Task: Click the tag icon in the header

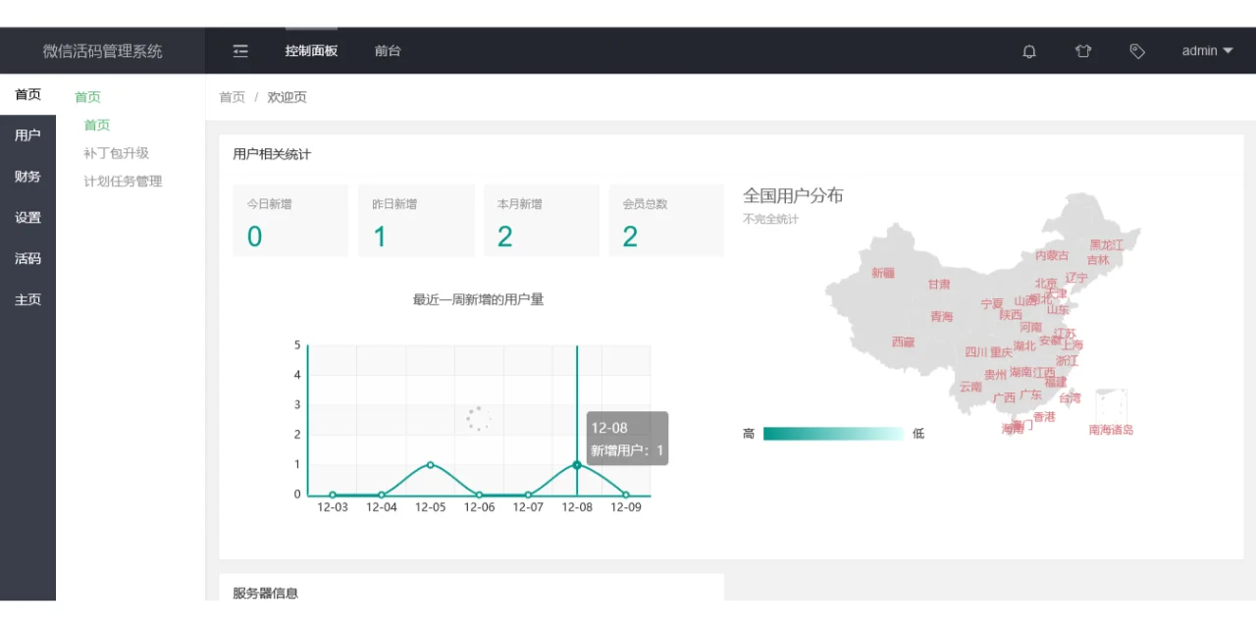Action: (x=1137, y=51)
